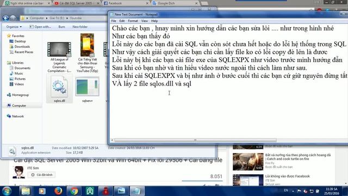Click Explorer Back navigation arrow
Viewport: 348px width, 196px height.
[6, 18]
